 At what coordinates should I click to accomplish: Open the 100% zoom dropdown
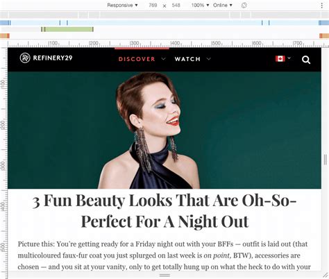(x=200, y=5)
